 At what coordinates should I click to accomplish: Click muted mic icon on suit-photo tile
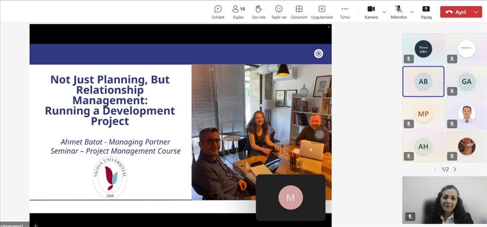(x=452, y=124)
